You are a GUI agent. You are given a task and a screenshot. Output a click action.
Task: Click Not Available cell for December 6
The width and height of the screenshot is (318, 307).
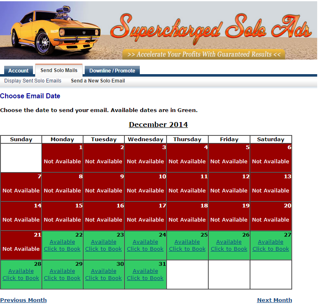(x=271, y=158)
